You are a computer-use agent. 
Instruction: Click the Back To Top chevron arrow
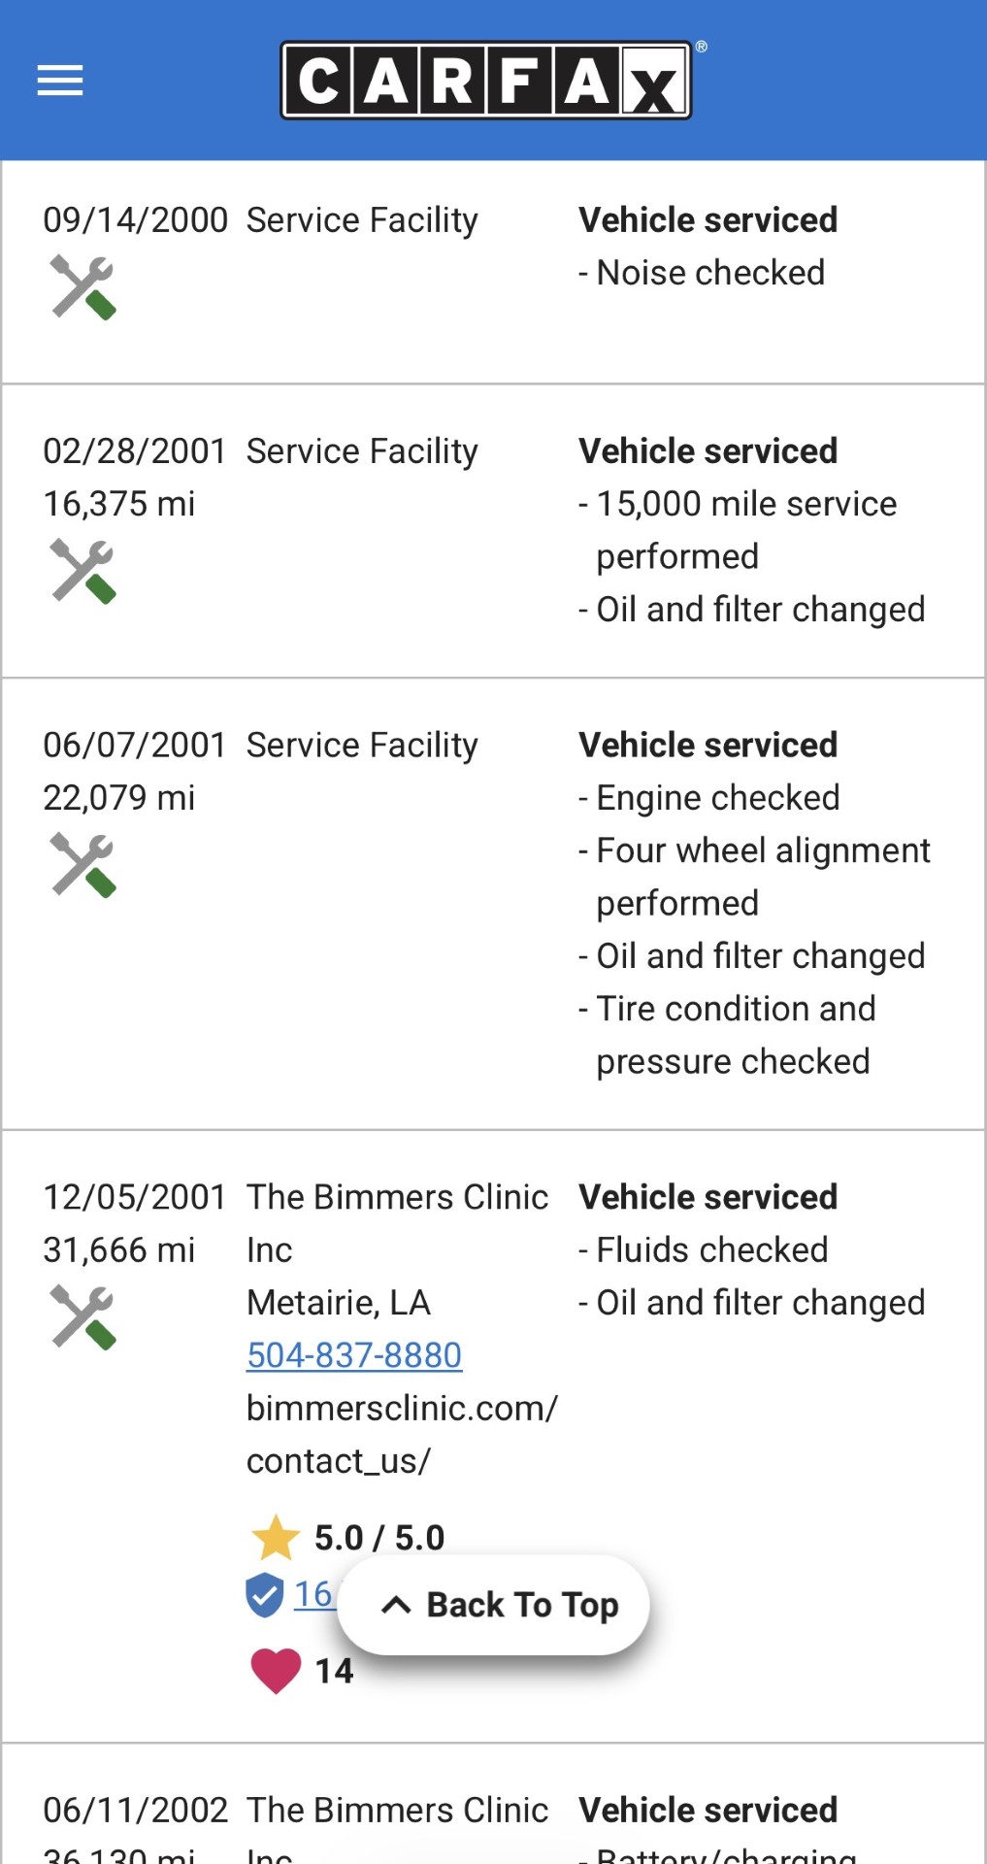[396, 1605]
